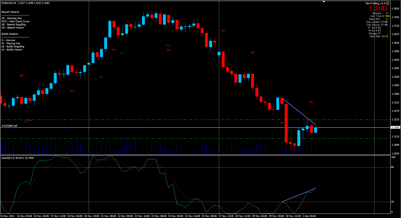The width and height of the screenshot is (401, 218).
Task: Click the DCC - Dark Cloud Cover entry
Action: [15, 21]
